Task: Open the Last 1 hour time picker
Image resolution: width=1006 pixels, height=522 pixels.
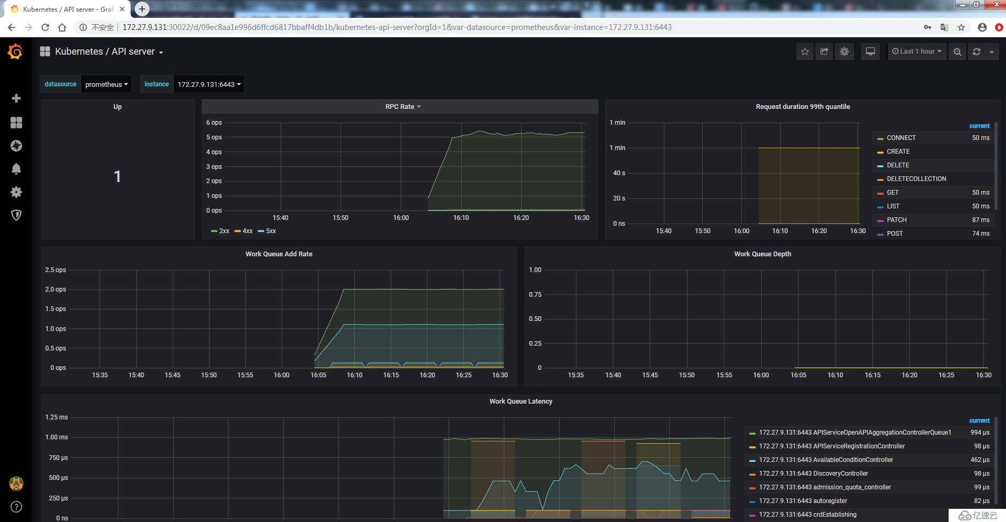Action: click(x=917, y=52)
